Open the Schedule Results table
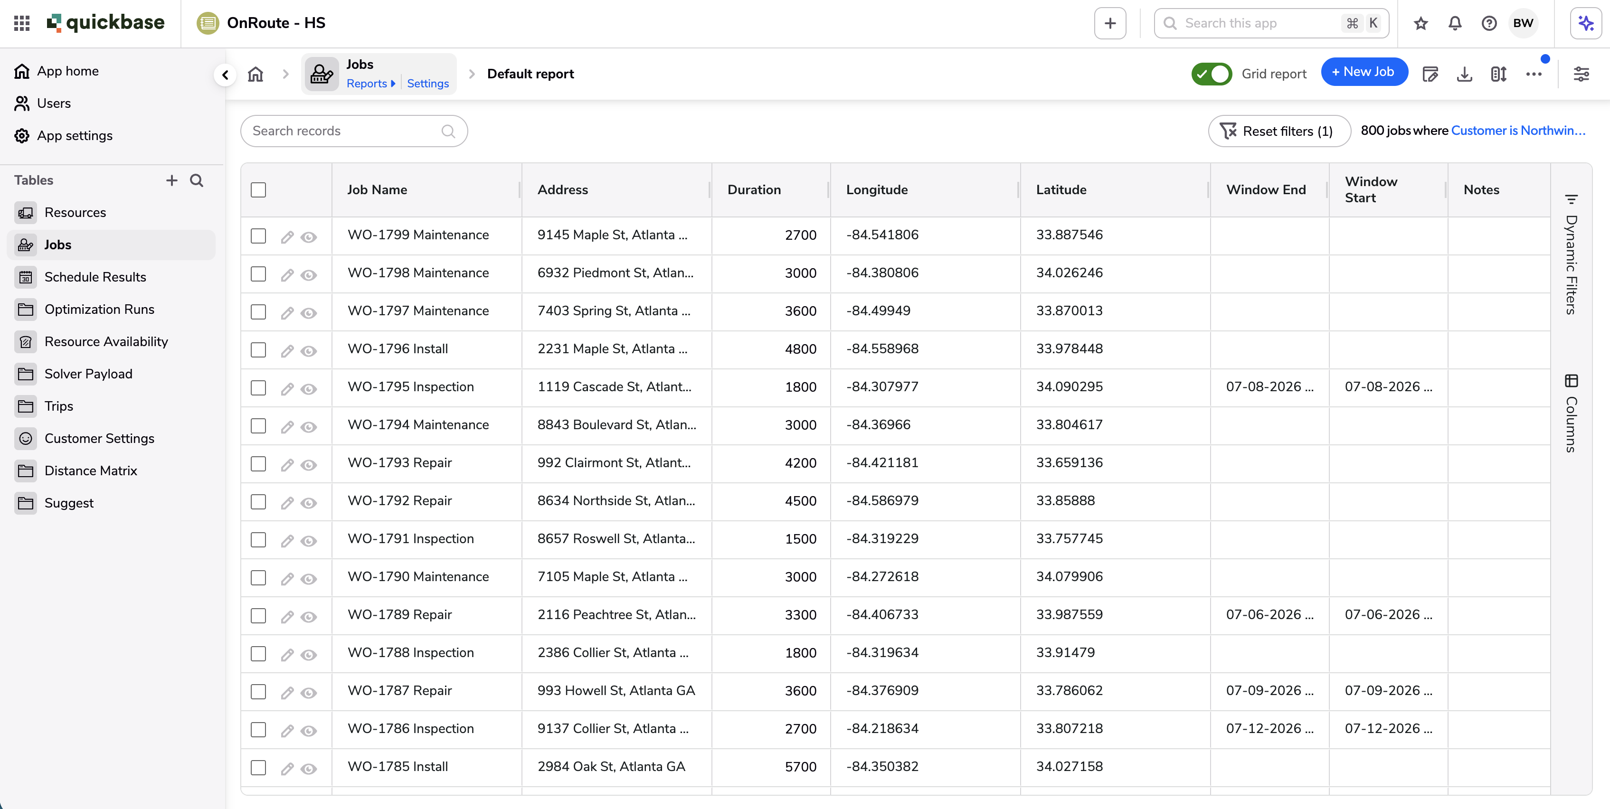Image resolution: width=1610 pixels, height=809 pixels. pyautogui.click(x=111, y=277)
